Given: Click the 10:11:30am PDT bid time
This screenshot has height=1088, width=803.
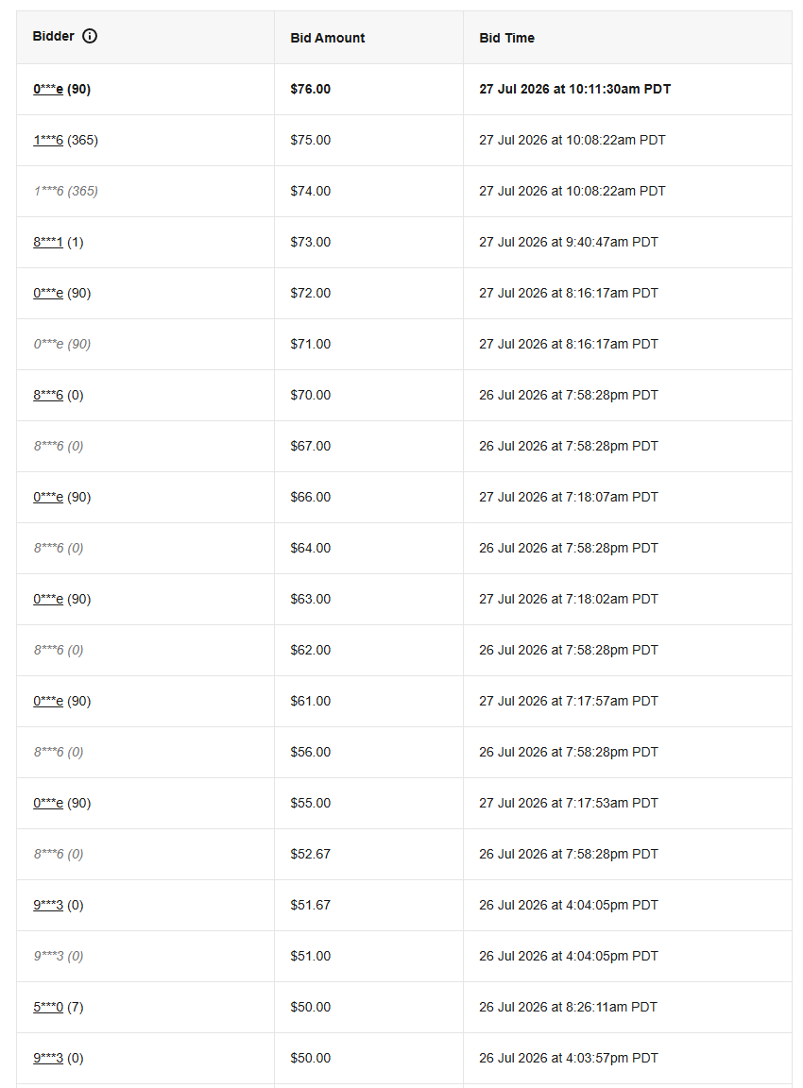Looking at the screenshot, I should click(574, 89).
